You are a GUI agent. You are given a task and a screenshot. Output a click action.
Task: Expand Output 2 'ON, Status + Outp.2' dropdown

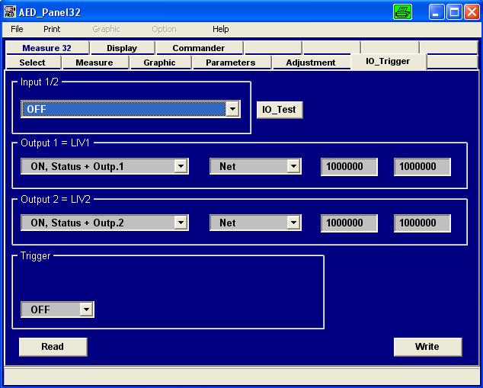point(181,223)
